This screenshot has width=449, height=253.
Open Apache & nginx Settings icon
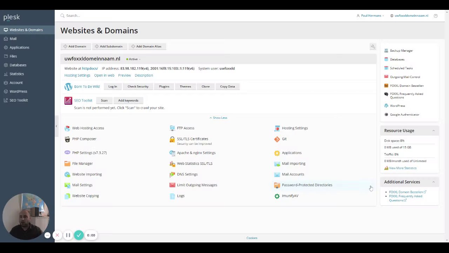172,153
